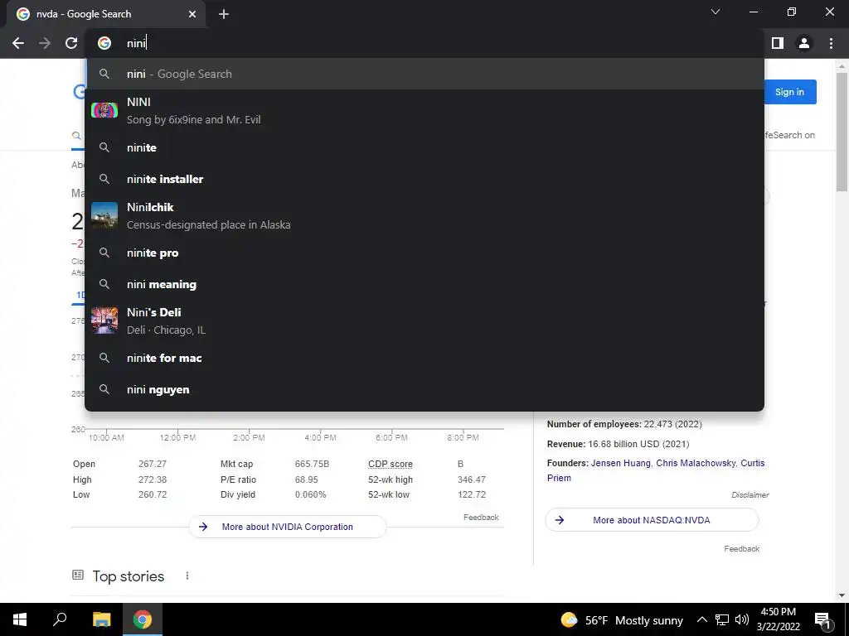Click the magnifier icon beside 'nini nguyen'

click(104, 389)
